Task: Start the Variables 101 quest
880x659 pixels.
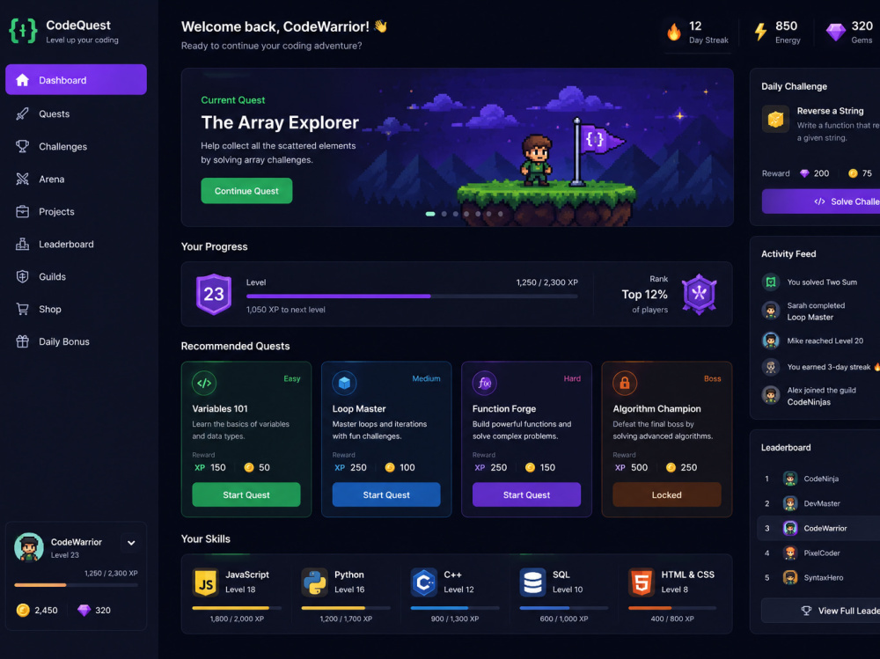Action: pos(246,494)
